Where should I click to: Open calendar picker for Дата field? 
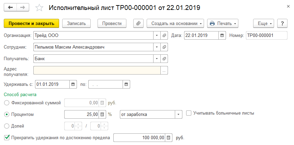pos(222,35)
